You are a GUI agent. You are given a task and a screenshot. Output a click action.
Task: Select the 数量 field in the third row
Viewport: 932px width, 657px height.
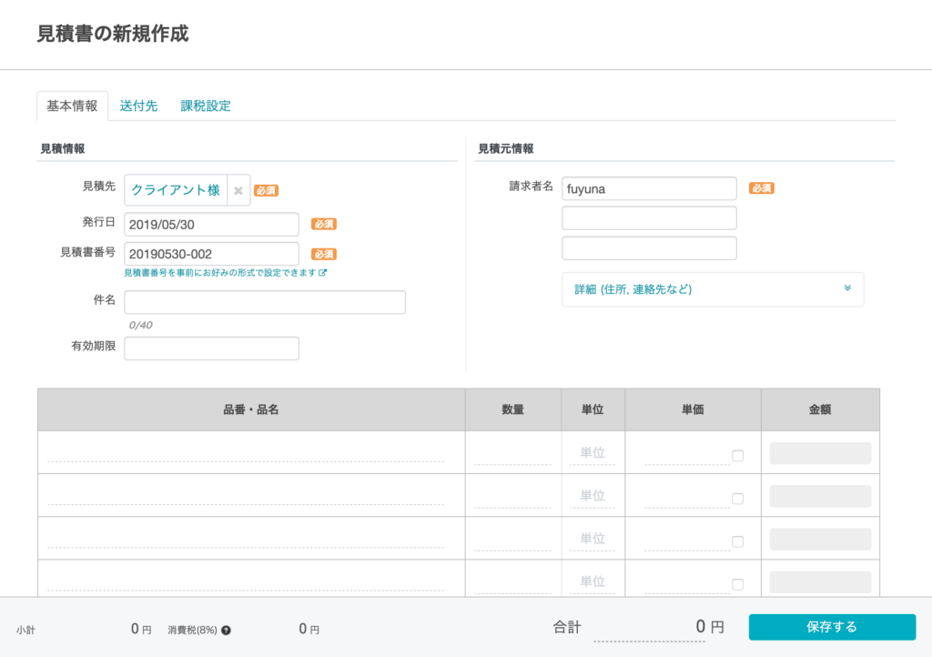pyautogui.click(x=513, y=538)
